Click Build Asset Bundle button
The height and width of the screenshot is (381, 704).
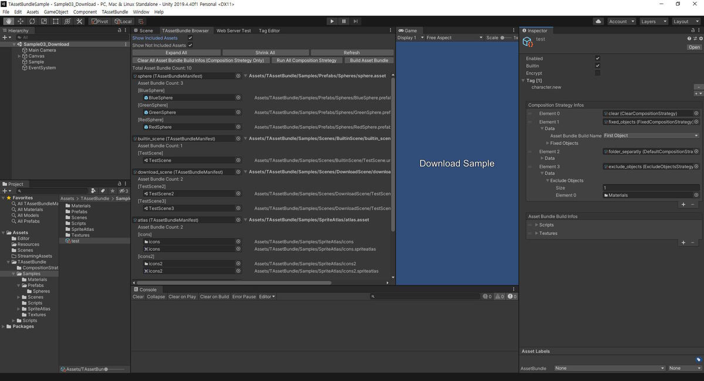coord(369,60)
